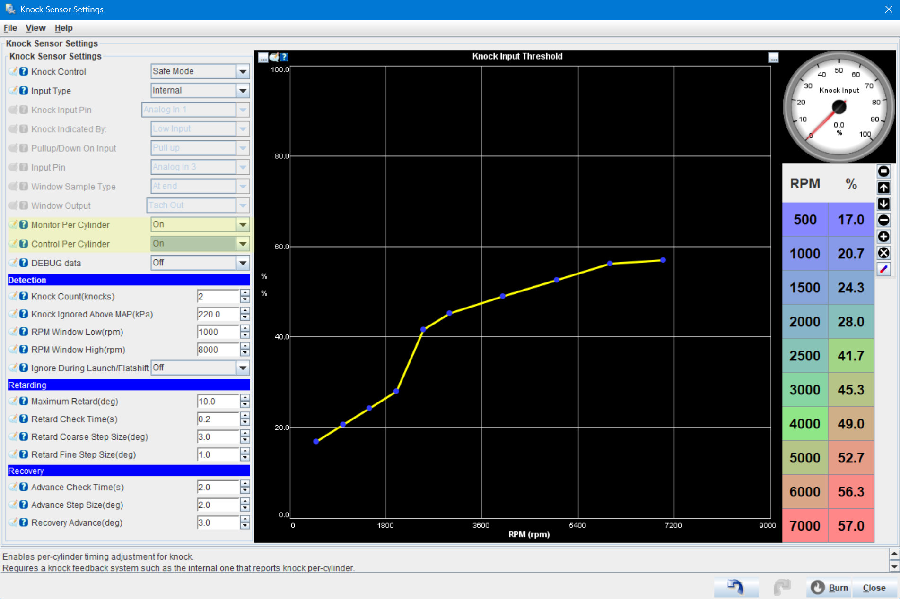900x599 pixels.
Task: Click the down-arrow decrement icon beside the table
Action: point(883,204)
